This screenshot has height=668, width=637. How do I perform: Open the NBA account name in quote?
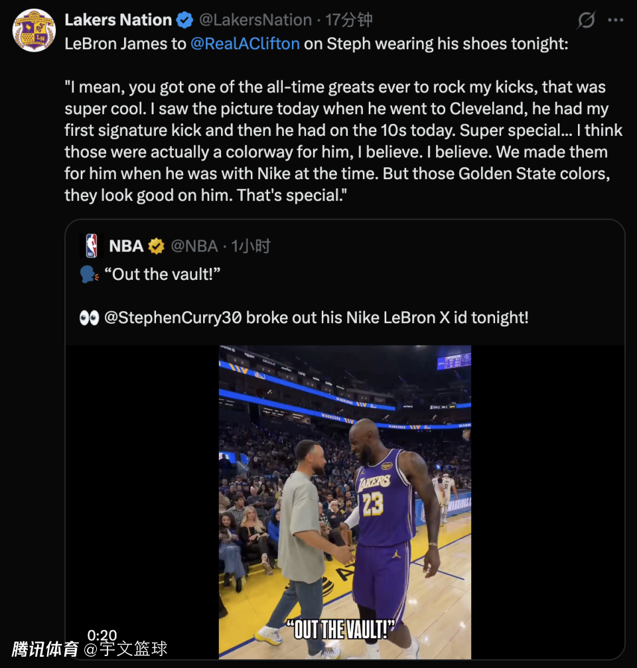pyautogui.click(x=126, y=246)
